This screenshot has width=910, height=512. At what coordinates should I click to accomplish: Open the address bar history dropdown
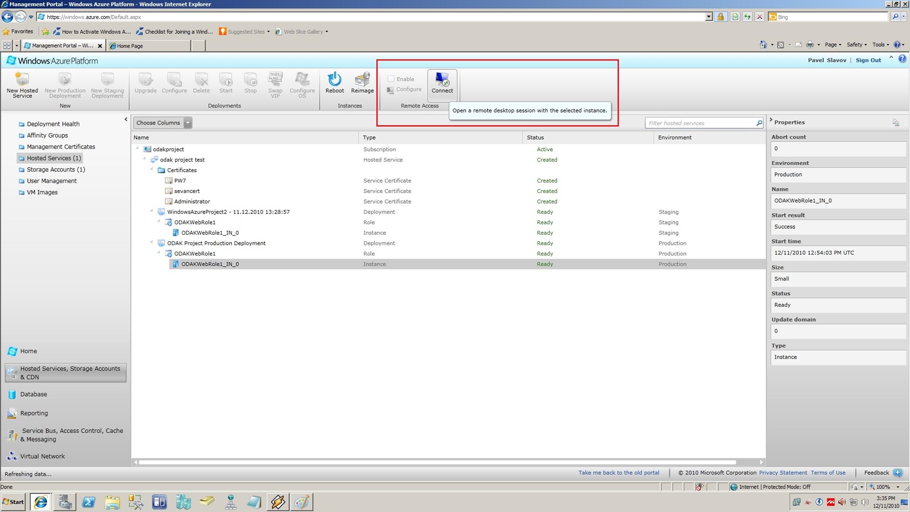coord(709,17)
